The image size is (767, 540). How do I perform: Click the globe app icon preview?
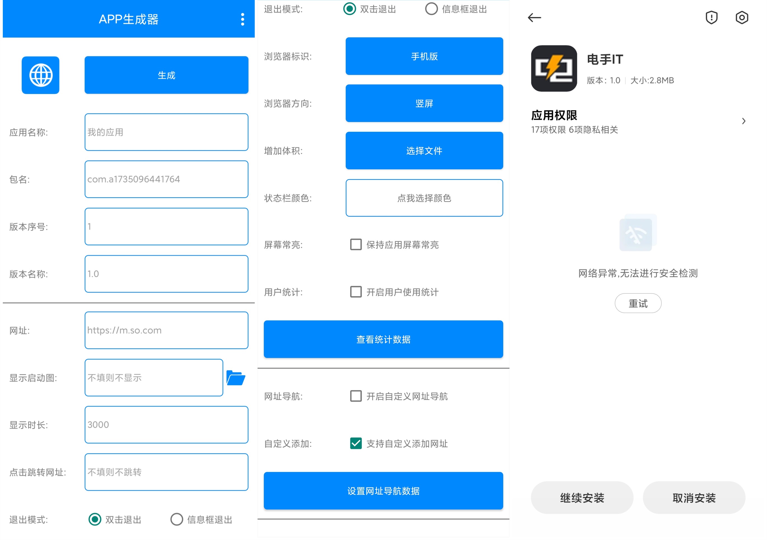coord(40,75)
